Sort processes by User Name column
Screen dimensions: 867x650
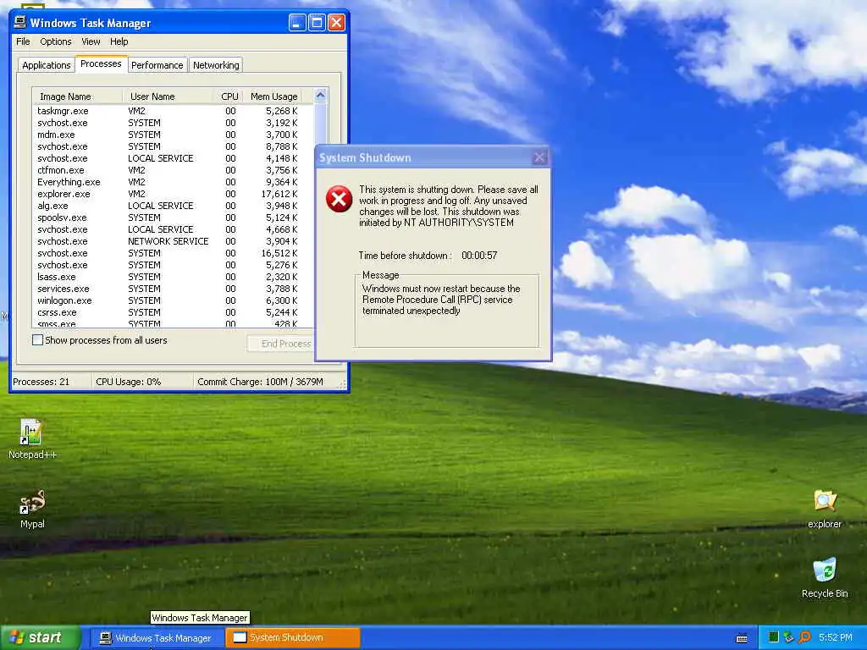168,96
